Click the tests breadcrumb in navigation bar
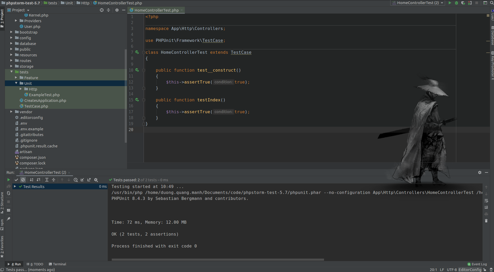This screenshot has width=494, height=272. 50,3
